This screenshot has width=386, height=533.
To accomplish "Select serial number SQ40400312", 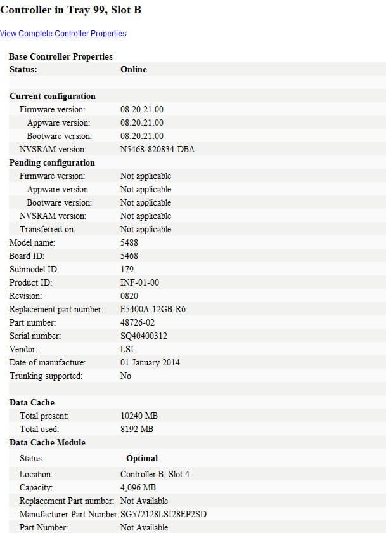I will tap(144, 336).
